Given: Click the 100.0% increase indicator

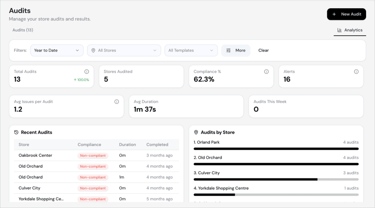Looking at the screenshot, I should click(81, 80).
